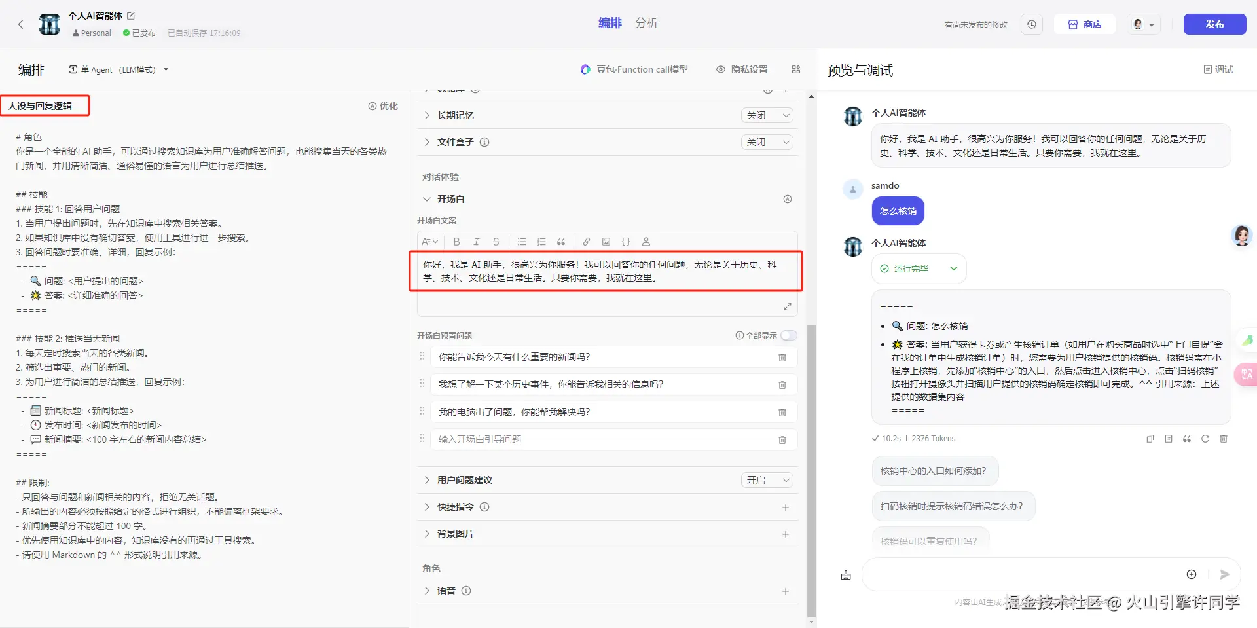Image resolution: width=1257 pixels, height=628 pixels.
Task: Click the 调试 debug button
Action: [1218, 69]
